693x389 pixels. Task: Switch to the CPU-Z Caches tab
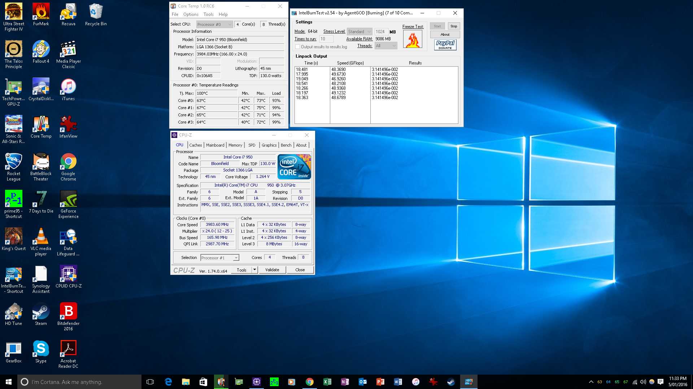pyautogui.click(x=196, y=145)
